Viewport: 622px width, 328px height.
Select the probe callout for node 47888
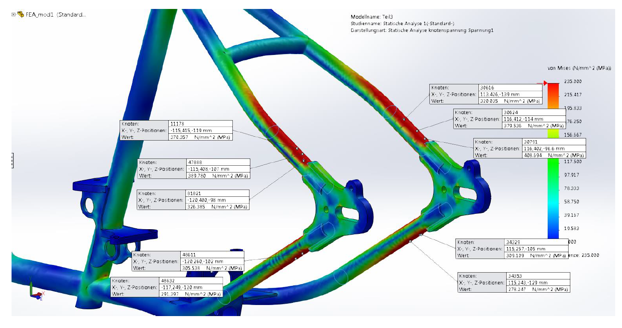pos(194,169)
